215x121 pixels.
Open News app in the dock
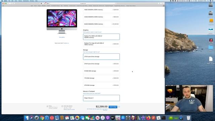pyautogui.click(x=97, y=118)
